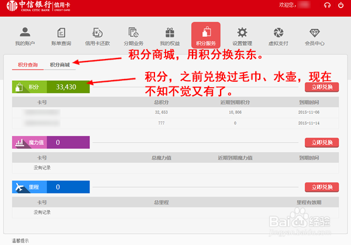Open 我的权益 gift icon
Viewport: 351px width, 245px height.
click(170, 32)
